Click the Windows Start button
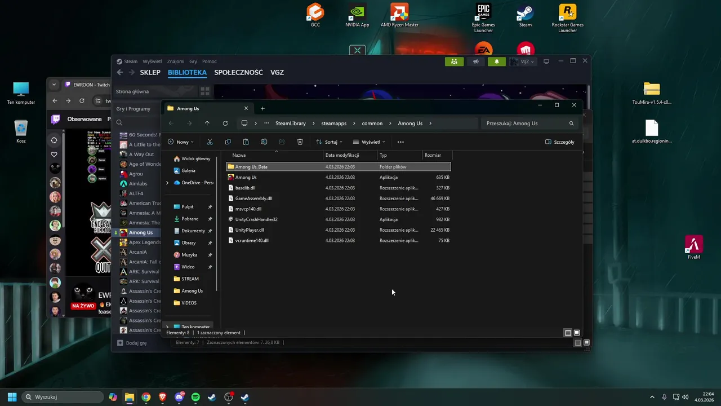 [12, 397]
